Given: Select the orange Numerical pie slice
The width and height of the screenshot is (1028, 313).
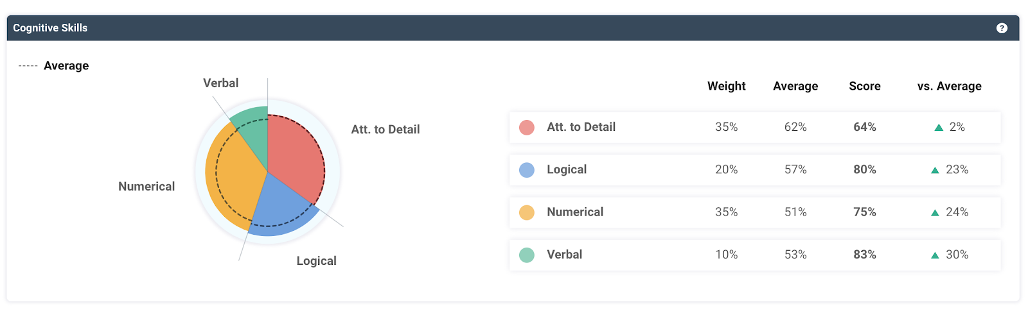Looking at the screenshot, I should (231, 180).
